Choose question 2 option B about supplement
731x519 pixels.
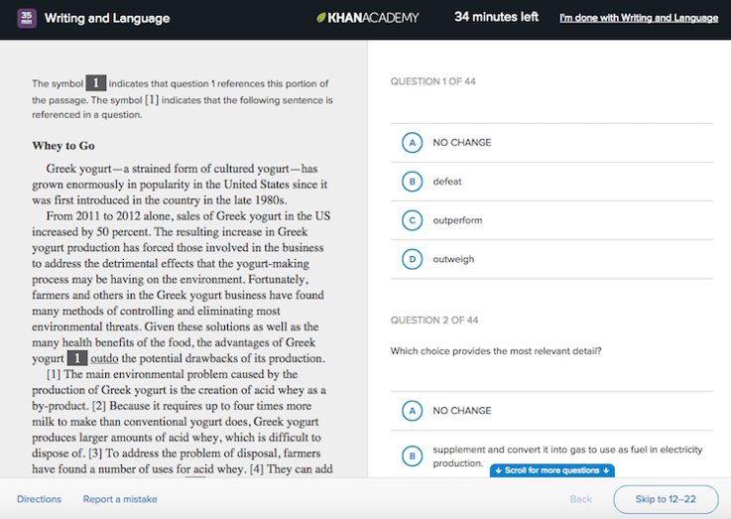tap(412, 455)
